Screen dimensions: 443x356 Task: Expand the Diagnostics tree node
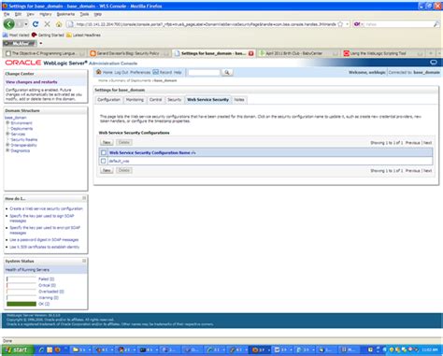[x=7, y=150]
